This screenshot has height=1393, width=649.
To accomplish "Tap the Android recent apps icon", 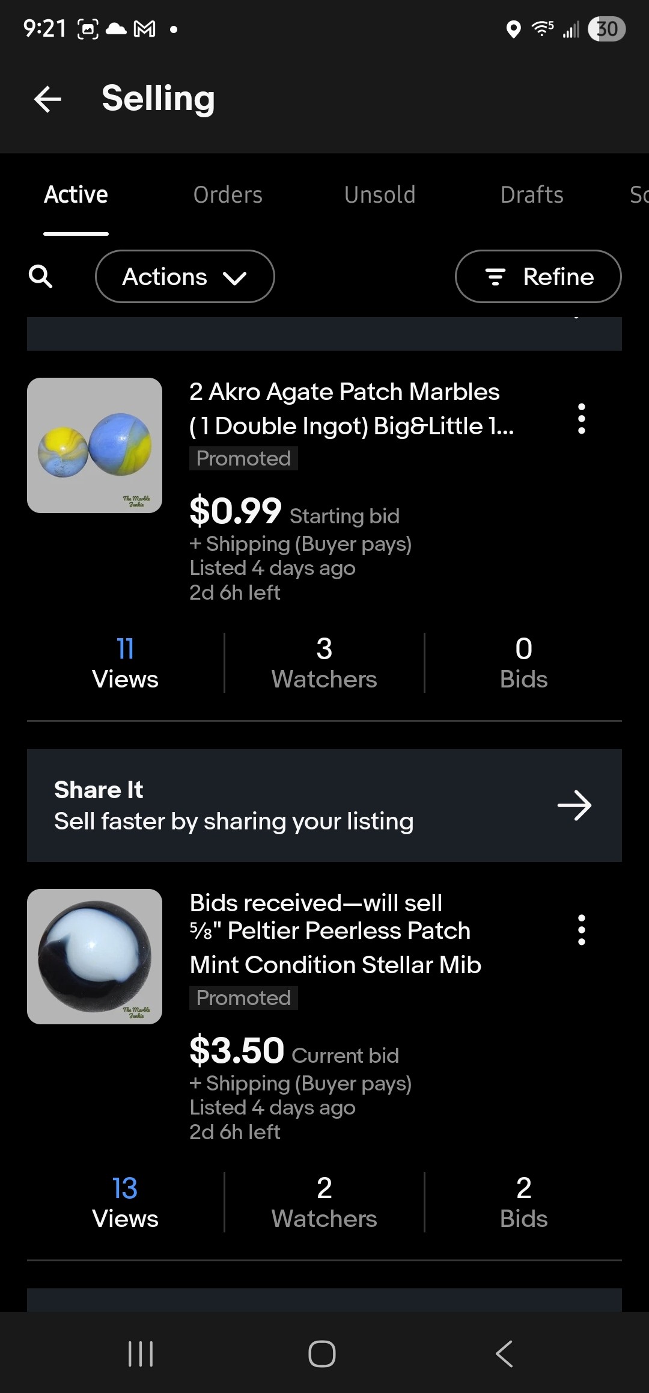I will tap(141, 1353).
